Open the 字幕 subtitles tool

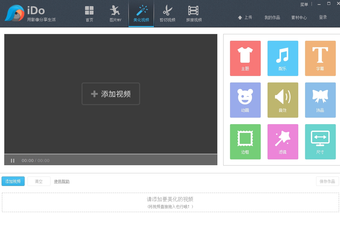[320, 58]
